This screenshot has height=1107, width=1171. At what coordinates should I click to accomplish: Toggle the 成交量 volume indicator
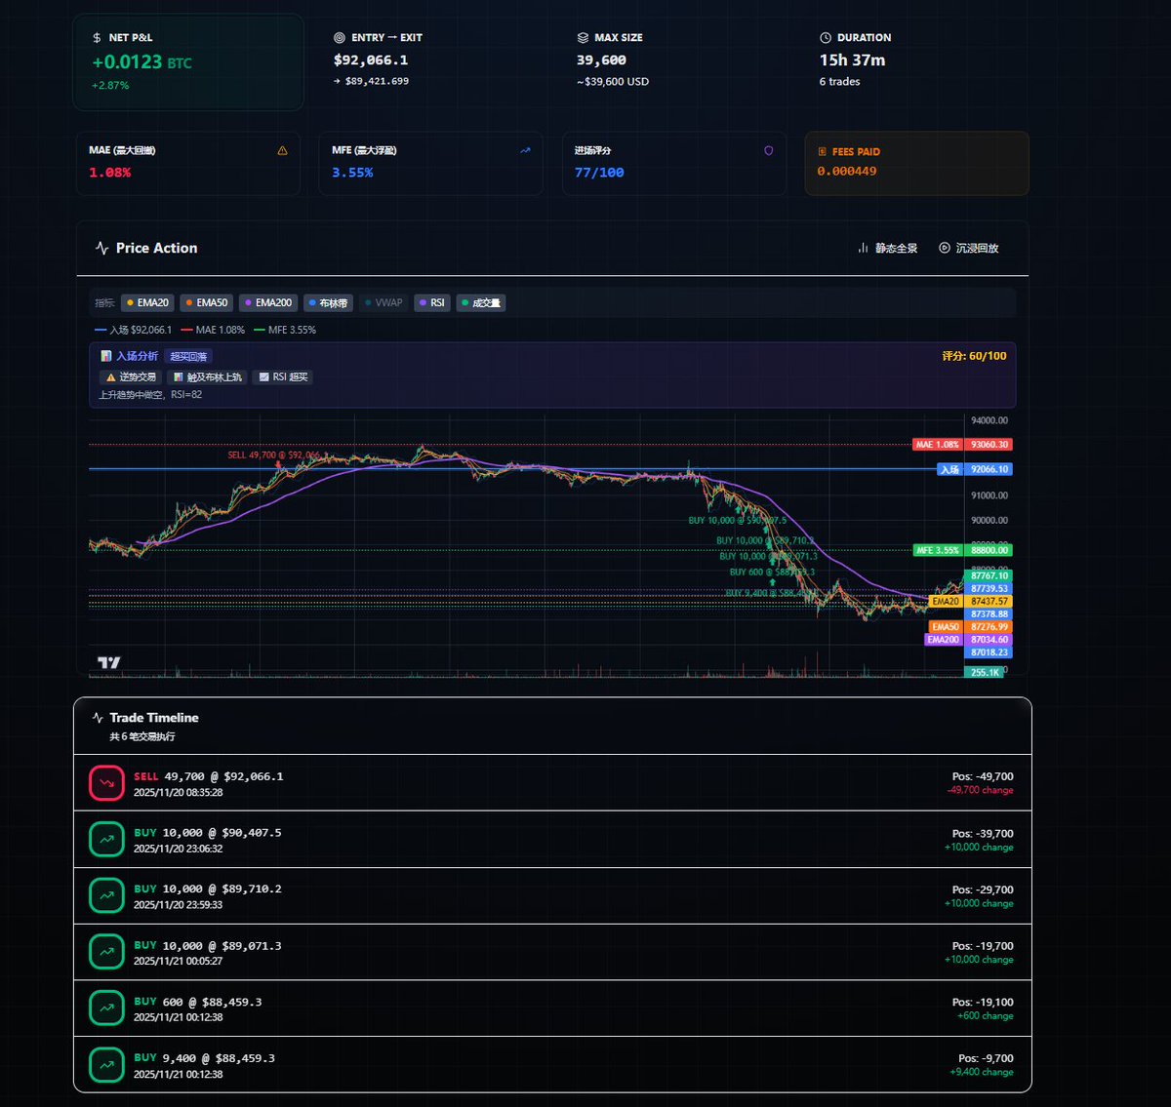(481, 303)
